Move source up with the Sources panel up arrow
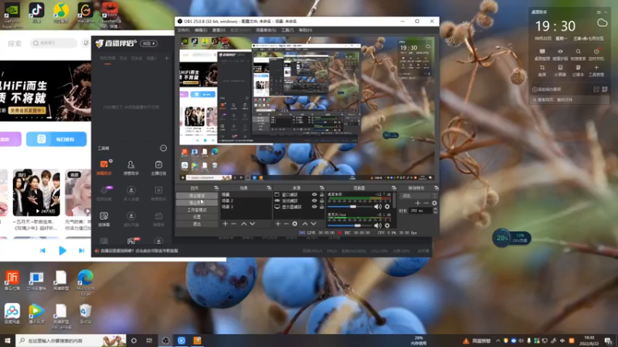The image size is (618, 347). (304, 224)
